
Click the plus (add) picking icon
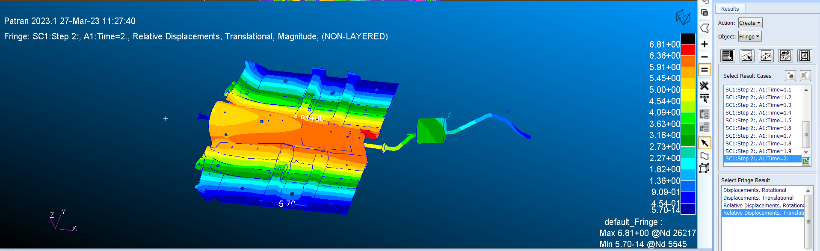point(705,44)
